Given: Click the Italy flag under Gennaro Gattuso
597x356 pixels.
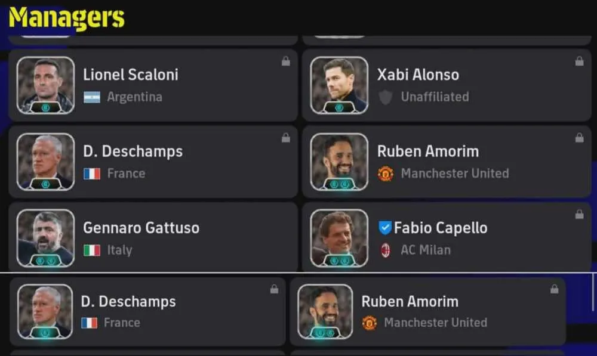Looking at the screenshot, I should [92, 250].
